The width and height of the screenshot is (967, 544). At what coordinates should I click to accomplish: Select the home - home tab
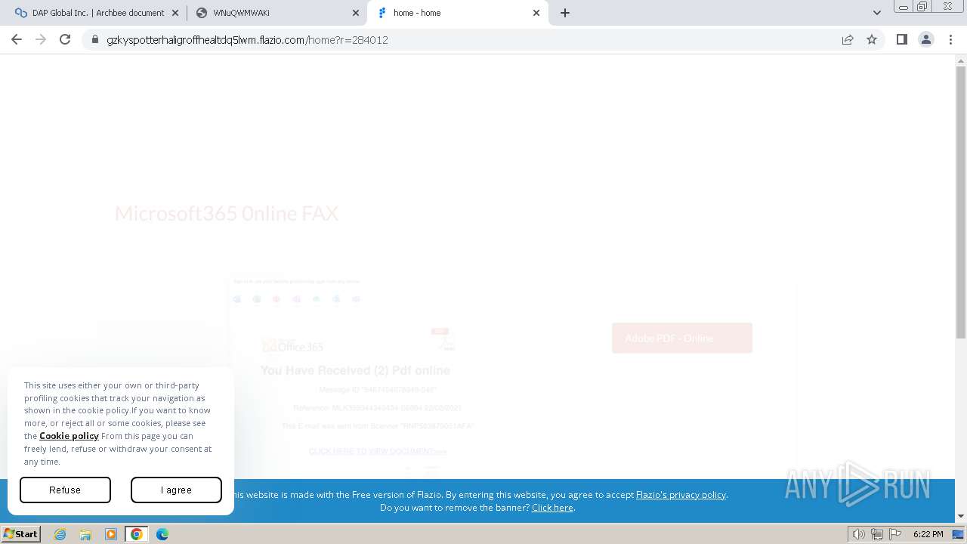pos(457,13)
